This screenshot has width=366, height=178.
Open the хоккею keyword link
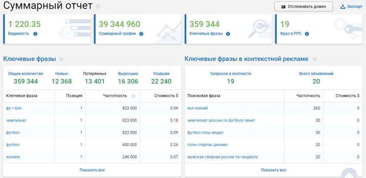(x=13, y=157)
